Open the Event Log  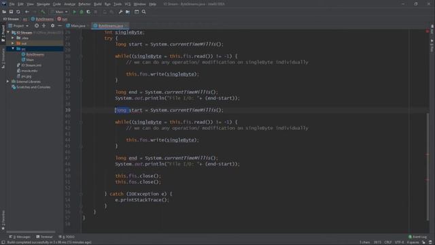[x=418, y=237]
